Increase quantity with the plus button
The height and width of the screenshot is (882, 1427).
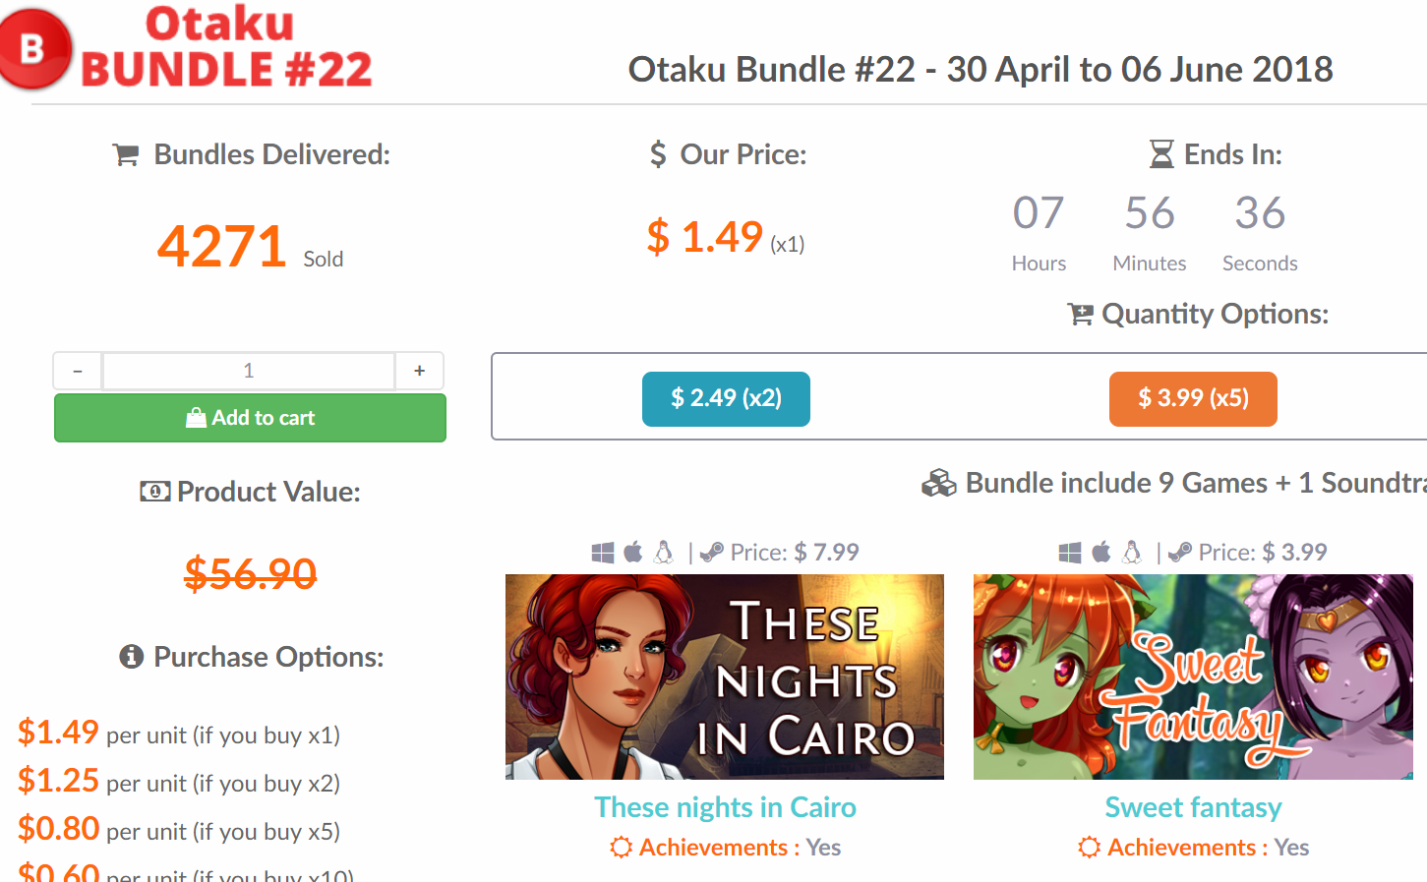point(420,371)
